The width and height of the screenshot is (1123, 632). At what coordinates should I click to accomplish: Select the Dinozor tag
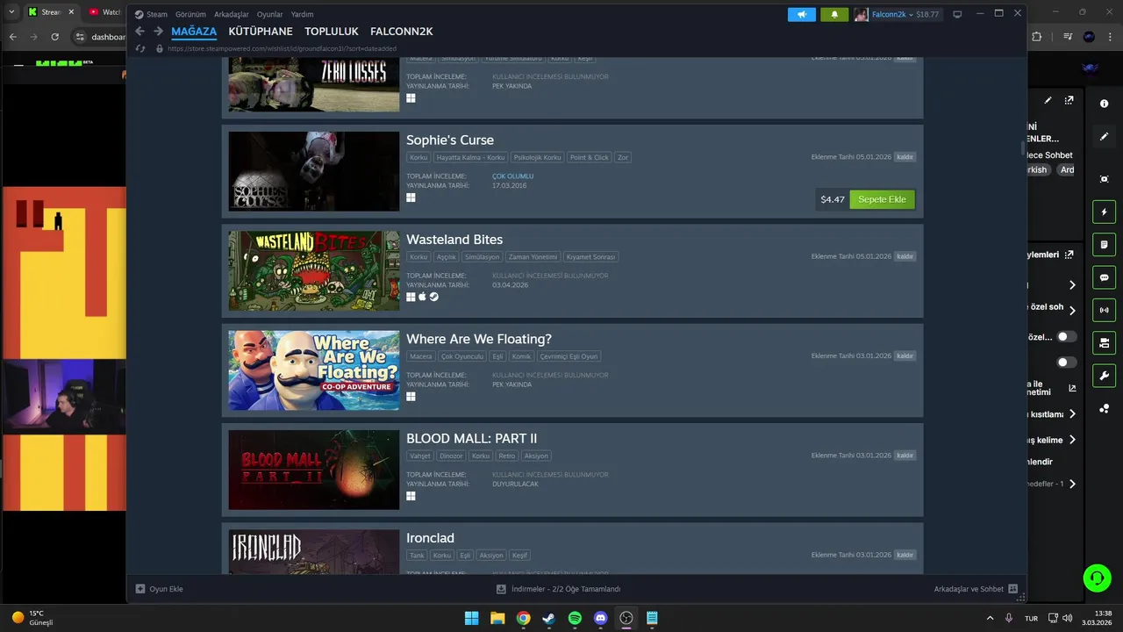point(451,456)
